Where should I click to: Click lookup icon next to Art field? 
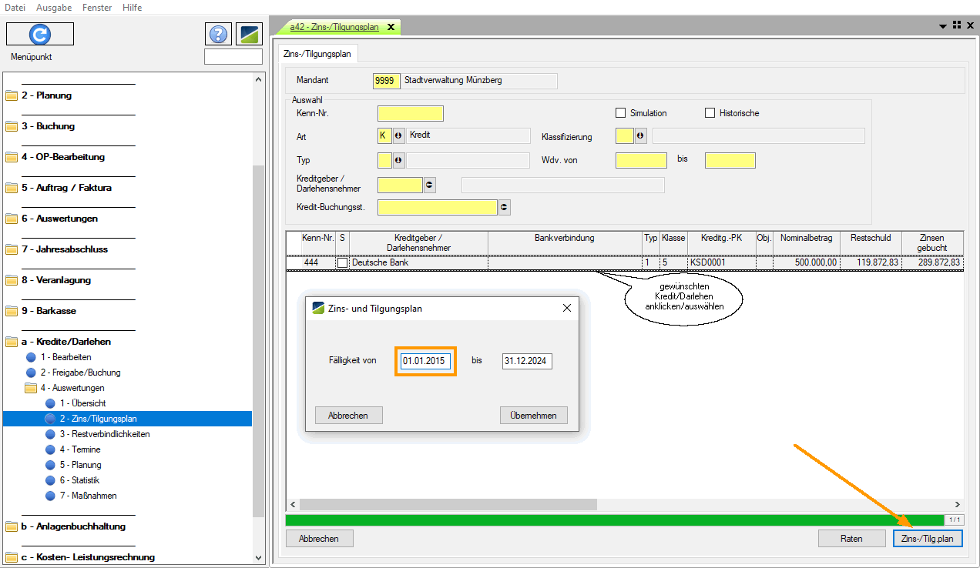(398, 136)
